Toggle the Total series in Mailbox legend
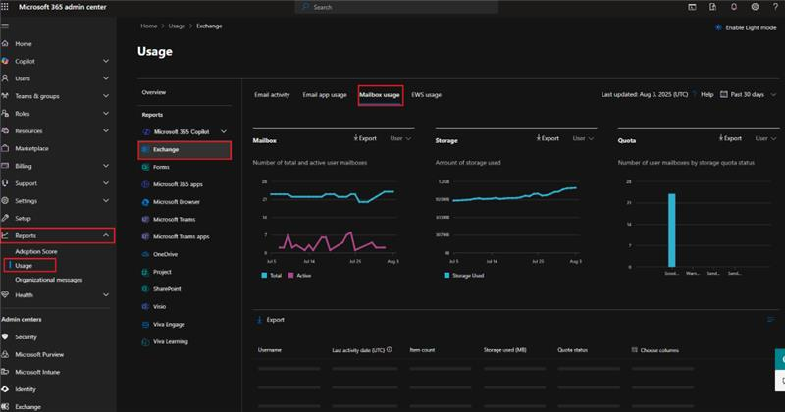 (272, 276)
